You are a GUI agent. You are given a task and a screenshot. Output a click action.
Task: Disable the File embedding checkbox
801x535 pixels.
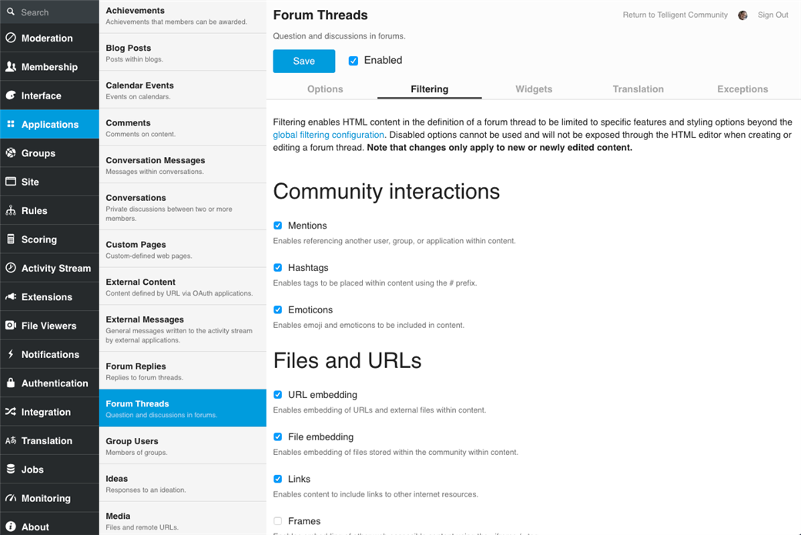coord(278,437)
